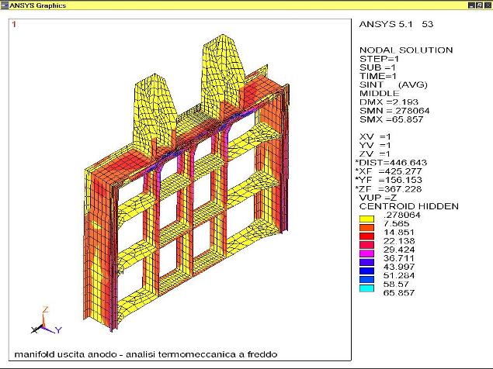Viewport: 493px width, 369px height.
Task: Close the ANSYS Graphics window
Action: coord(488,5)
